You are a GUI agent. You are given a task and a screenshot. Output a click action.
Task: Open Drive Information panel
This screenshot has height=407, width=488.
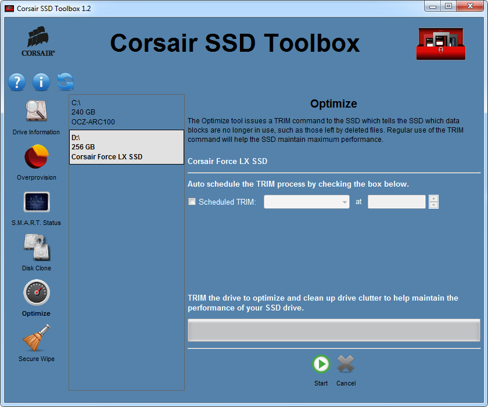tap(36, 115)
